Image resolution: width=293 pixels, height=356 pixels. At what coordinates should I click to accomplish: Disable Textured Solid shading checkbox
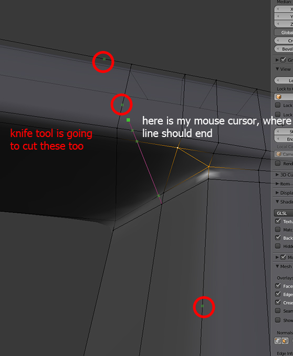point(278,221)
